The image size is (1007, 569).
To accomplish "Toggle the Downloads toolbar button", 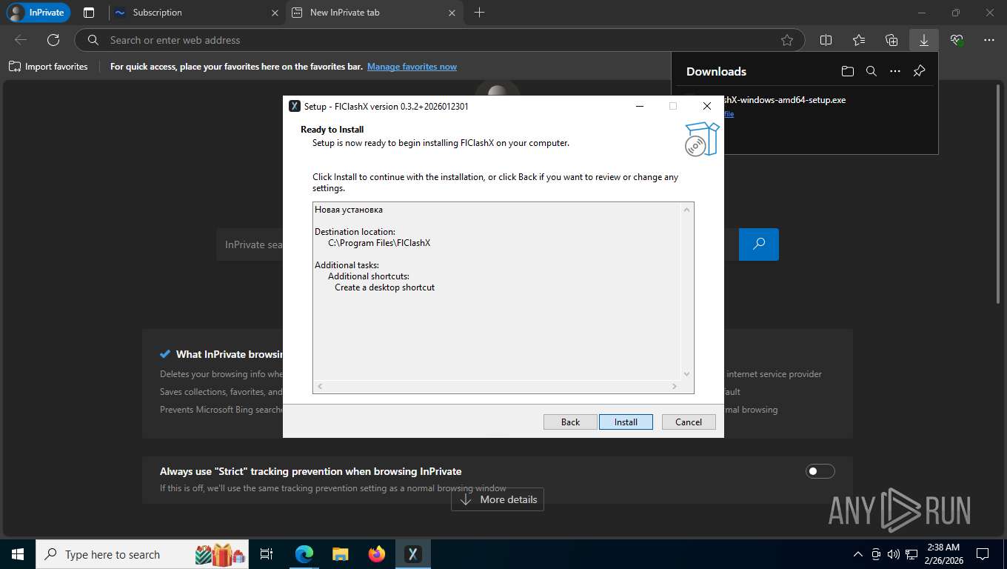I will coord(924,40).
